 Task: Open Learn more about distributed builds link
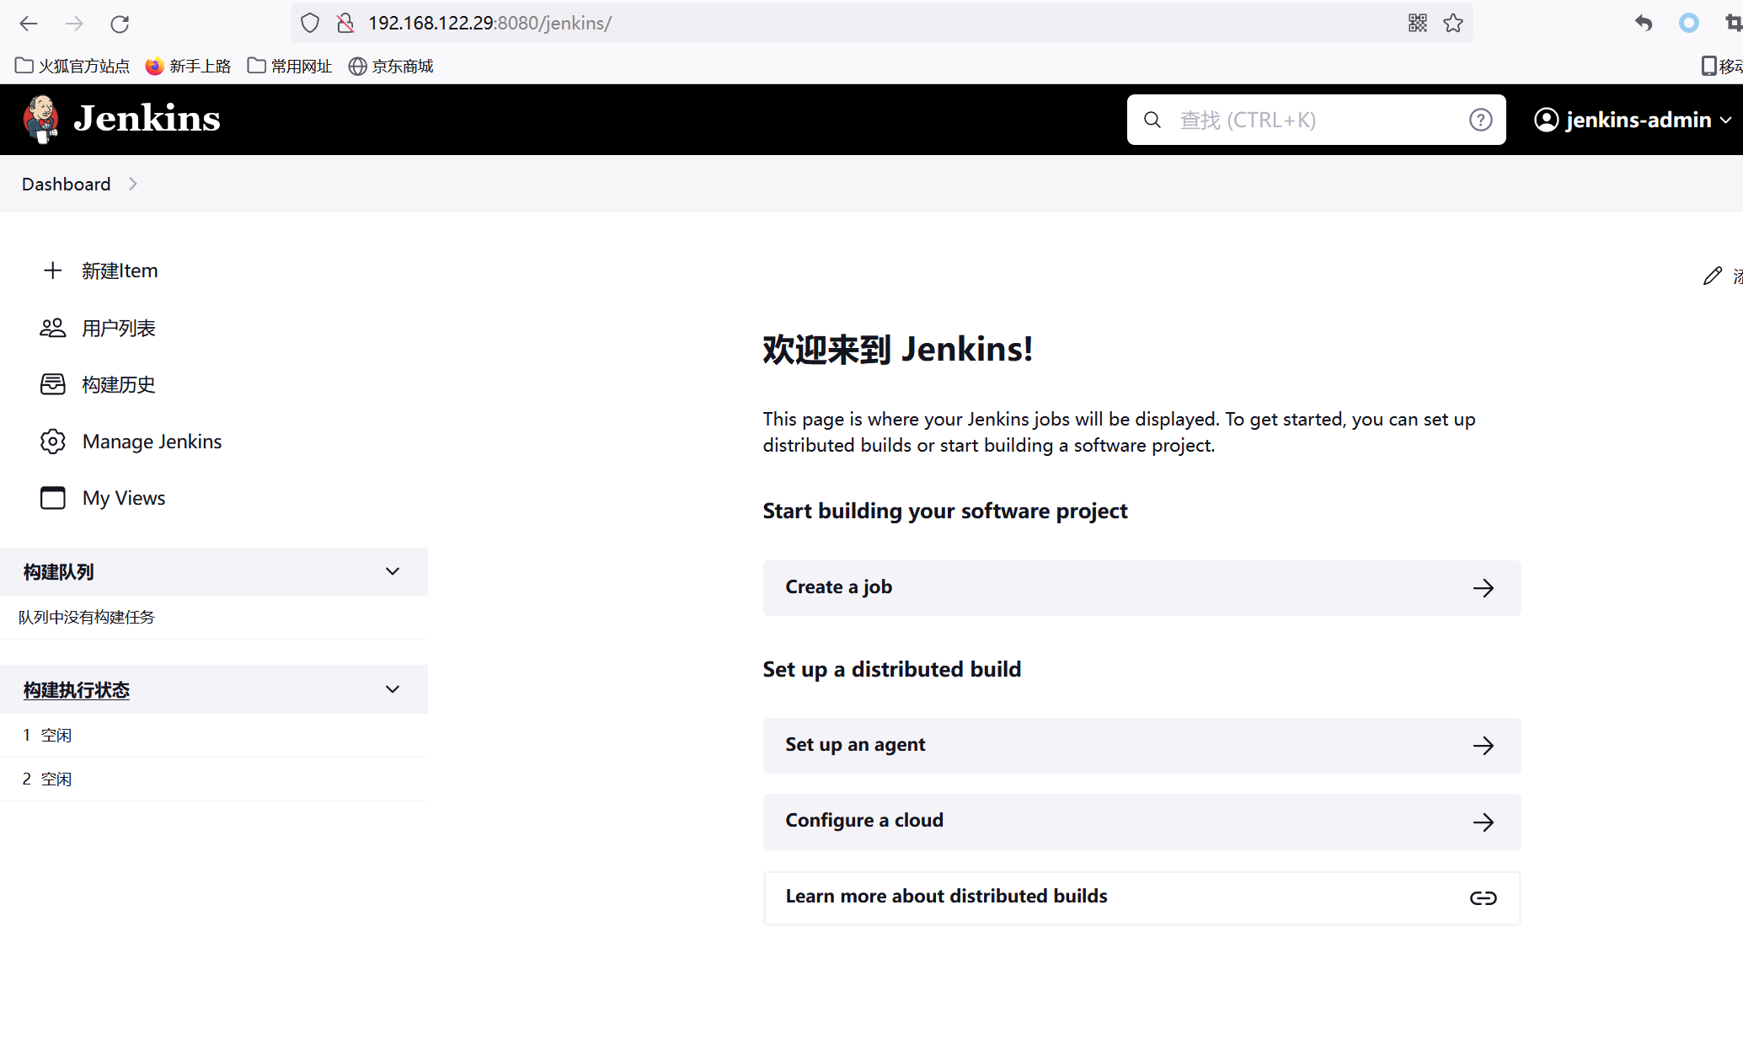(1142, 897)
